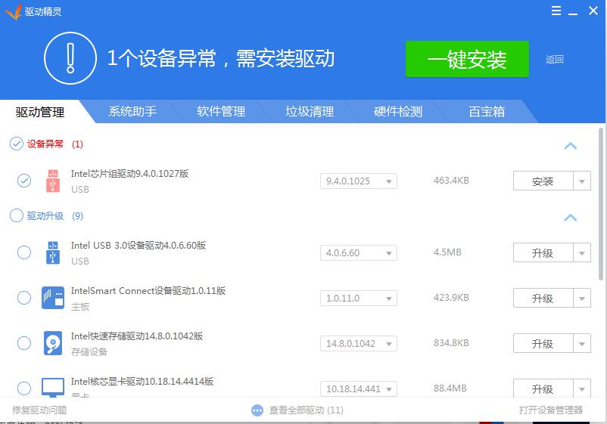Click the driver list vertical scrollbar

tap(601, 204)
